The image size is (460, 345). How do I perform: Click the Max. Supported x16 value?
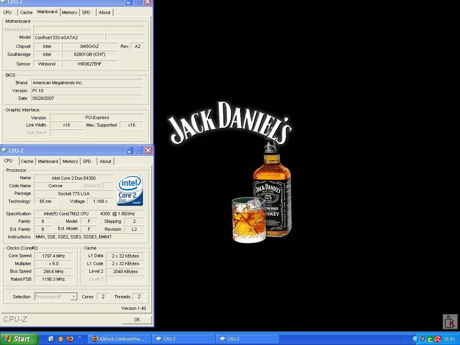click(x=132, y=125)
